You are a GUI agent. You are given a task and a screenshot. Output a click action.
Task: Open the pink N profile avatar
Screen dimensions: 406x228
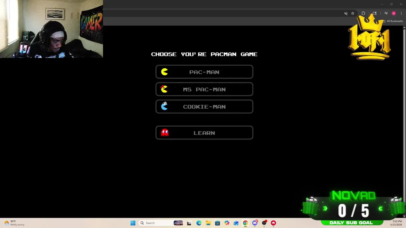tap(394, 13)
